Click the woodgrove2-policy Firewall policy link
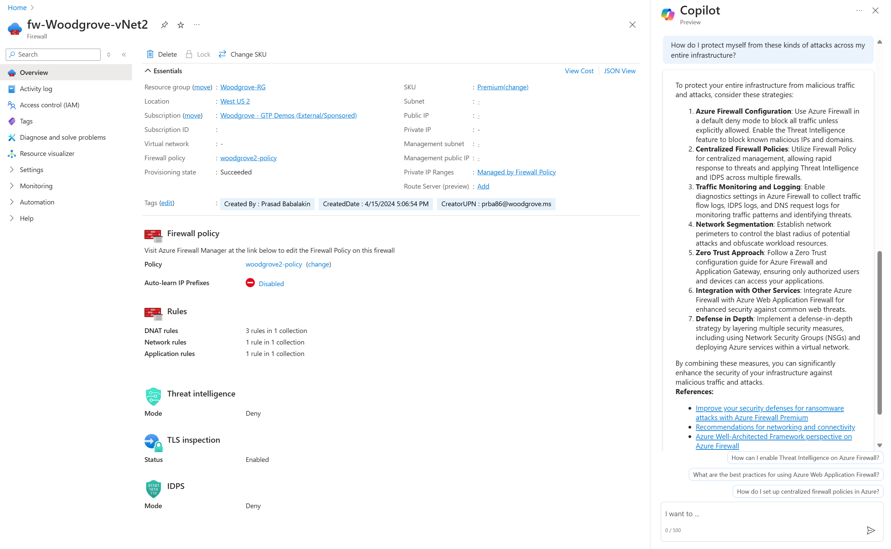891x549 pixels. (248, 158)
